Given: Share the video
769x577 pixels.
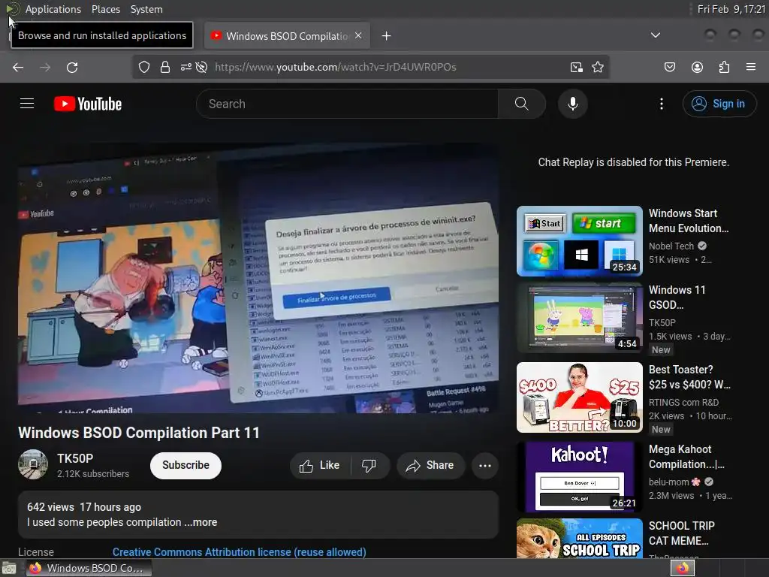Looking at the screenshot, I should [430, 465].
